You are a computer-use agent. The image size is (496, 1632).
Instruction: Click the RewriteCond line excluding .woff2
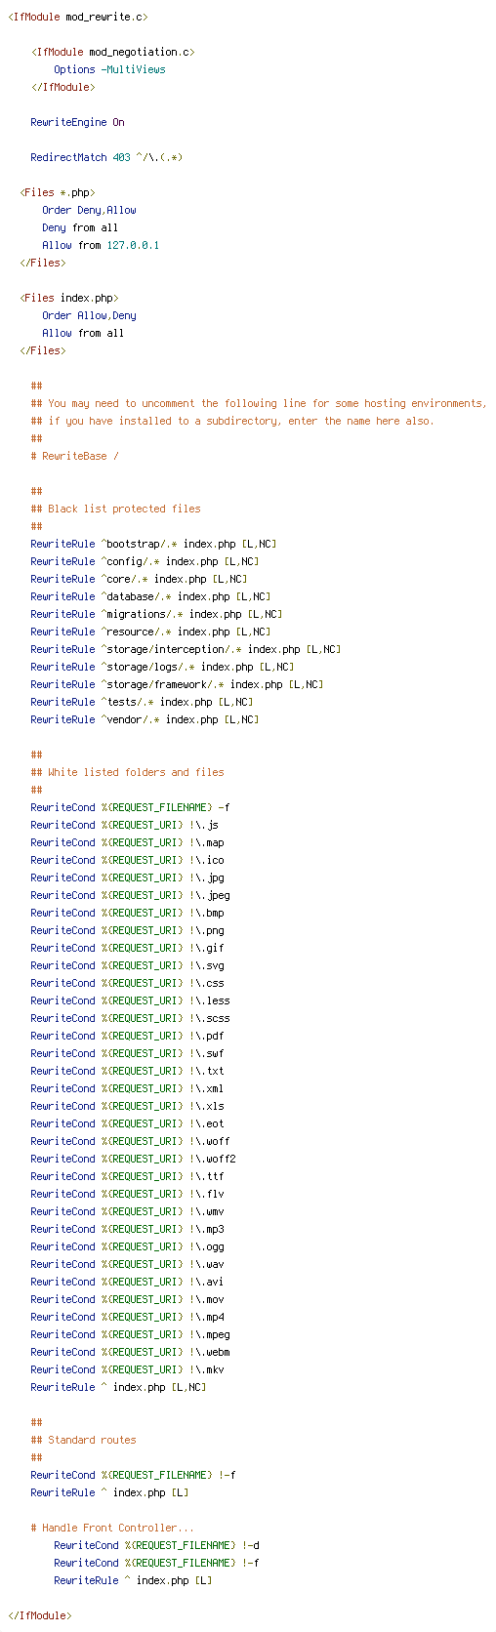pos(133,1159)
